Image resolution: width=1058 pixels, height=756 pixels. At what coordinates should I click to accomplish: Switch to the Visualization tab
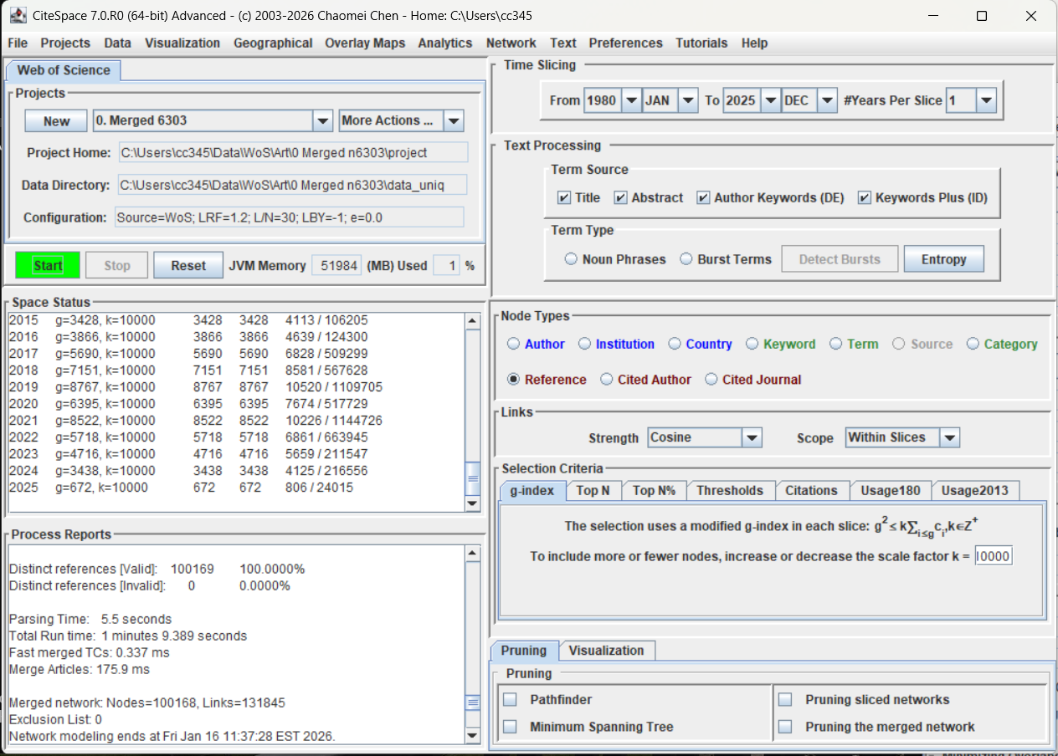coord(606,651)
